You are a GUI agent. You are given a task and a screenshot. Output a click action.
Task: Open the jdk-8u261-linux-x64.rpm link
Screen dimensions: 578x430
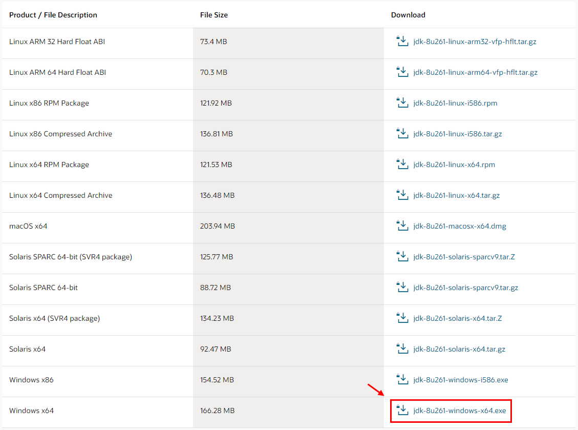point(454,165)
